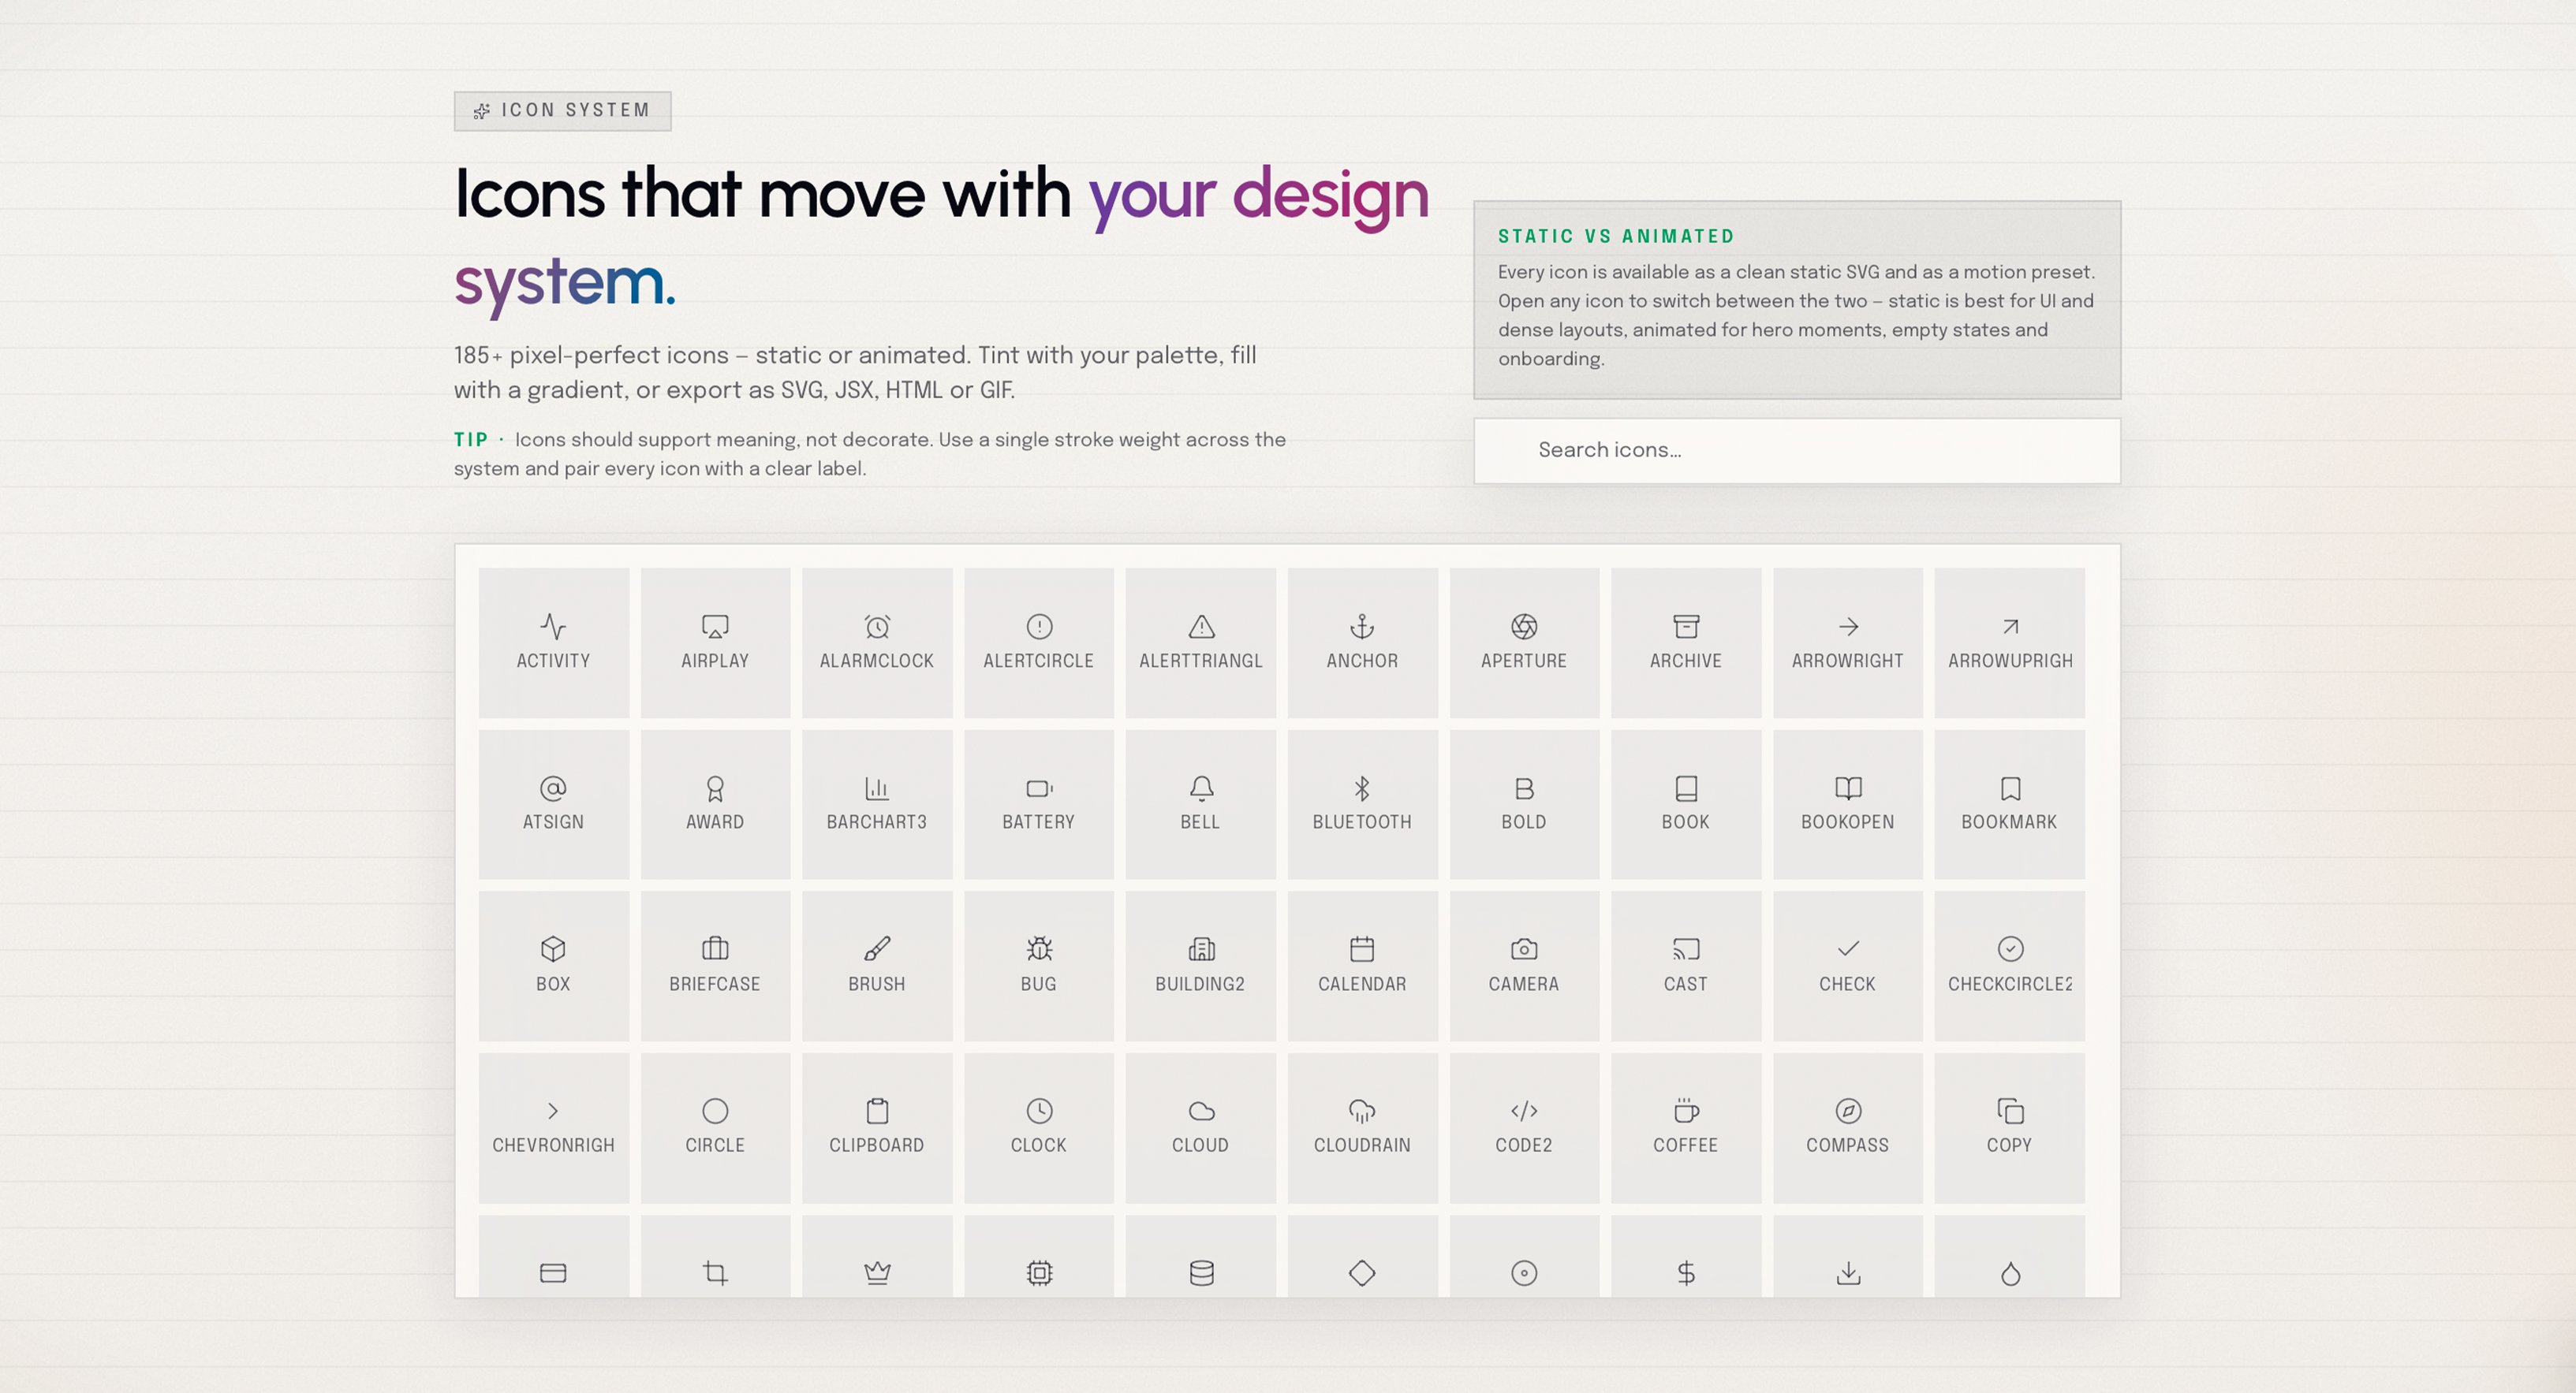Select the Calendar icon tile
2576x1393 pixels.
click(1362, 967)
